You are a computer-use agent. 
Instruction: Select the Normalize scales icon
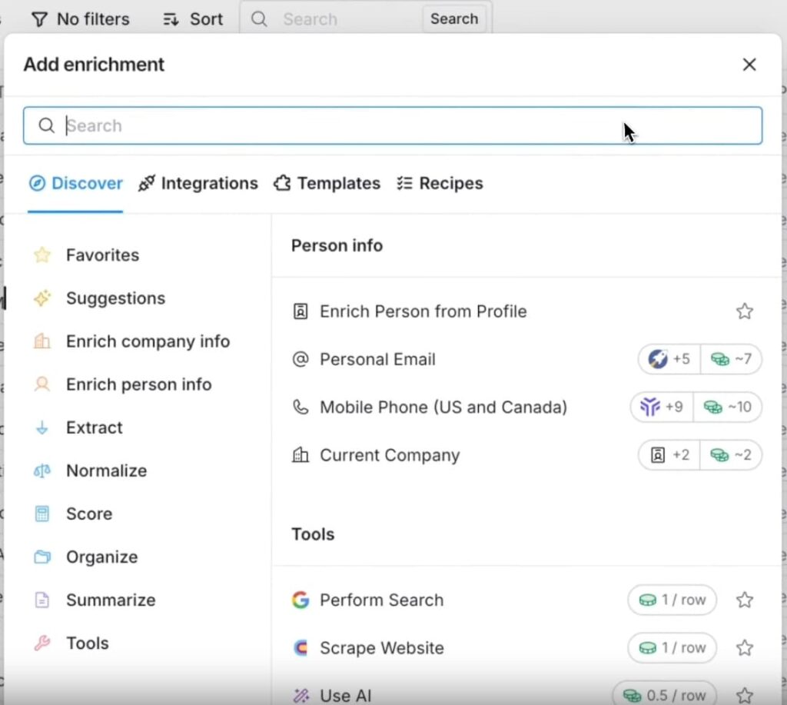(42, 471)
